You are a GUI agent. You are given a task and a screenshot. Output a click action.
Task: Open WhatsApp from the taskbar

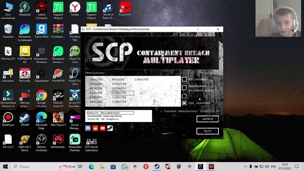(x=124, y=166)
